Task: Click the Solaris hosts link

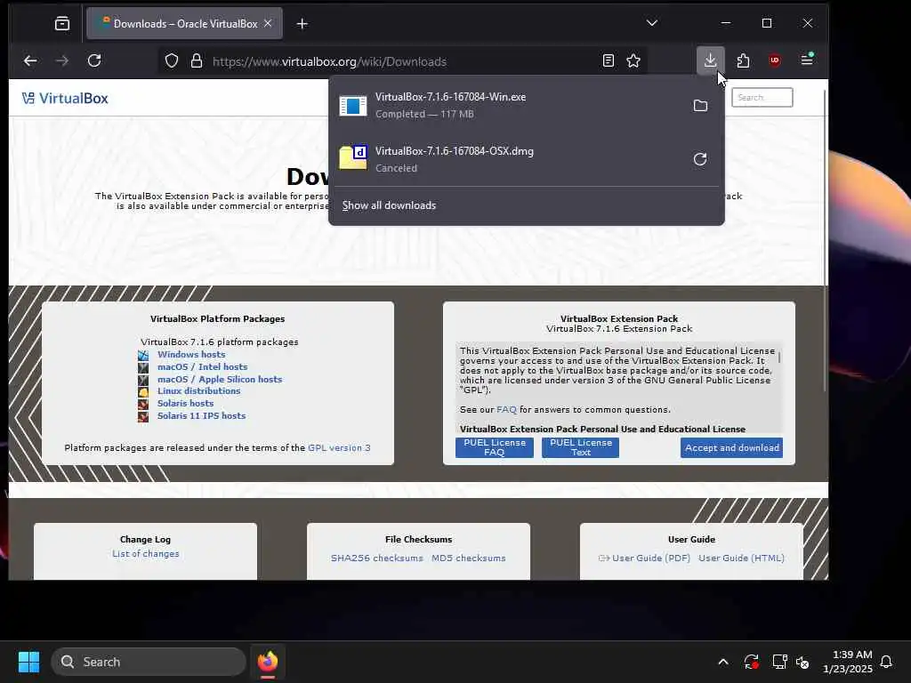Action: (185, 404)
